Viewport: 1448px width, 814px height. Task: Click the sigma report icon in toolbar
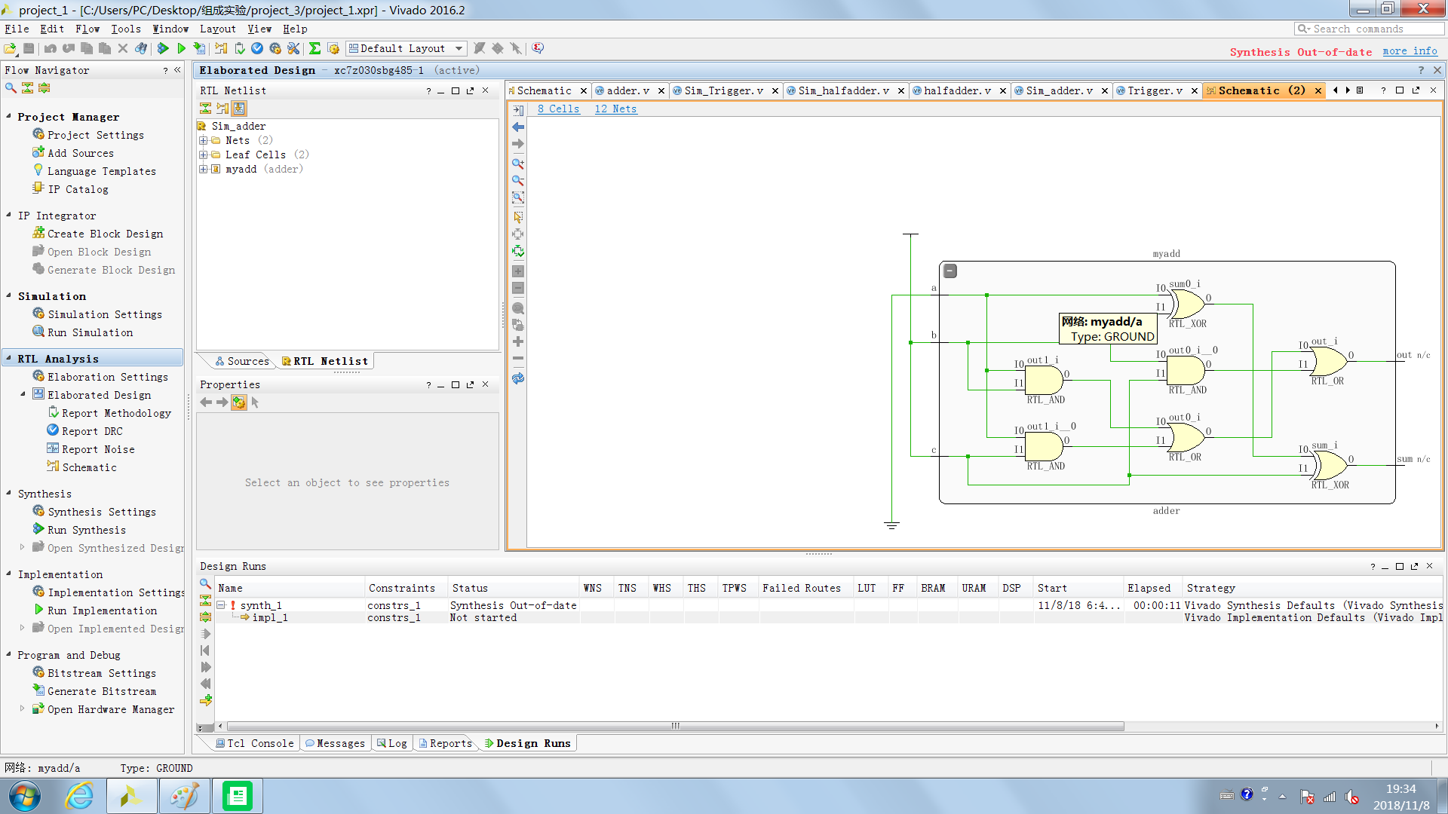(315, 48)
